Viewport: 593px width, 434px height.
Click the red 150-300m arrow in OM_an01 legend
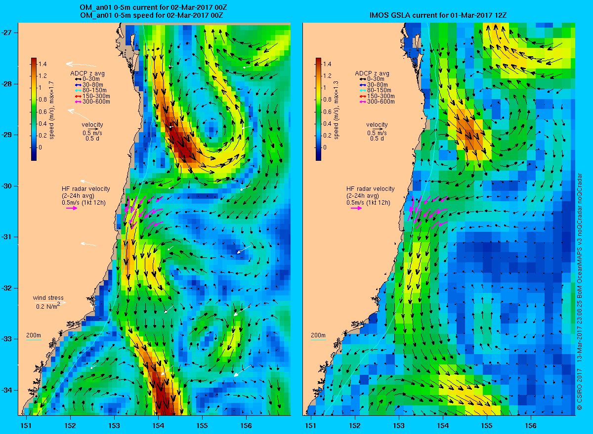[77, 96]
